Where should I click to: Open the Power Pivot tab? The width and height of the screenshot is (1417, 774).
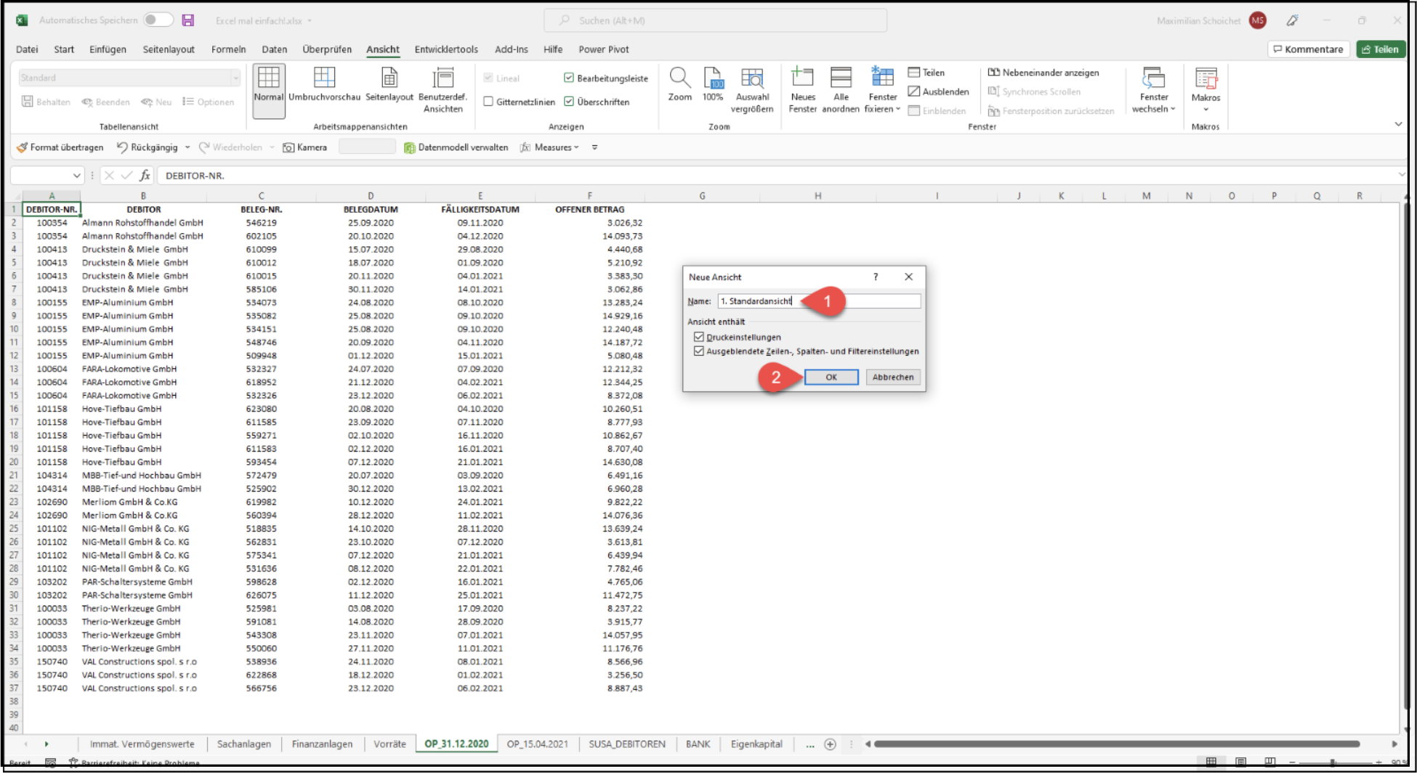click(x=603, y=49)
